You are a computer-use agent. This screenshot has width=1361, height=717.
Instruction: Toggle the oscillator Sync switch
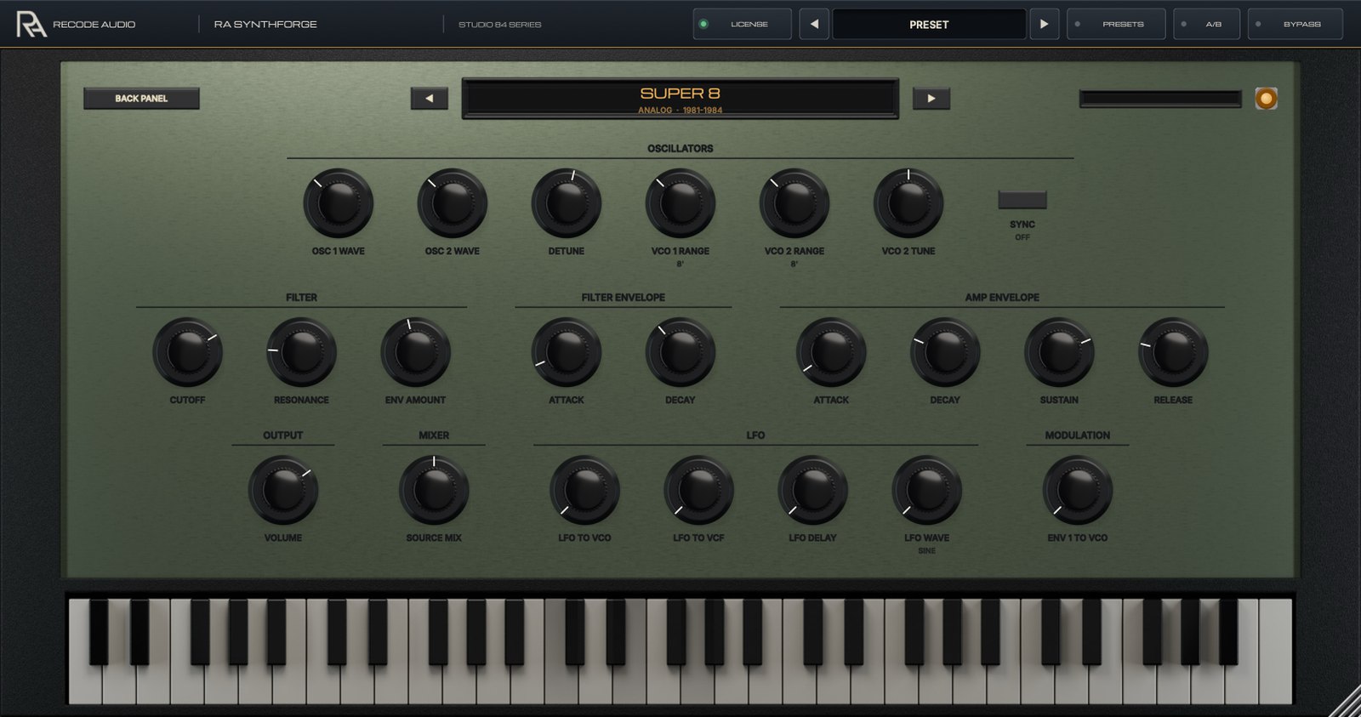click(1022, 200)
